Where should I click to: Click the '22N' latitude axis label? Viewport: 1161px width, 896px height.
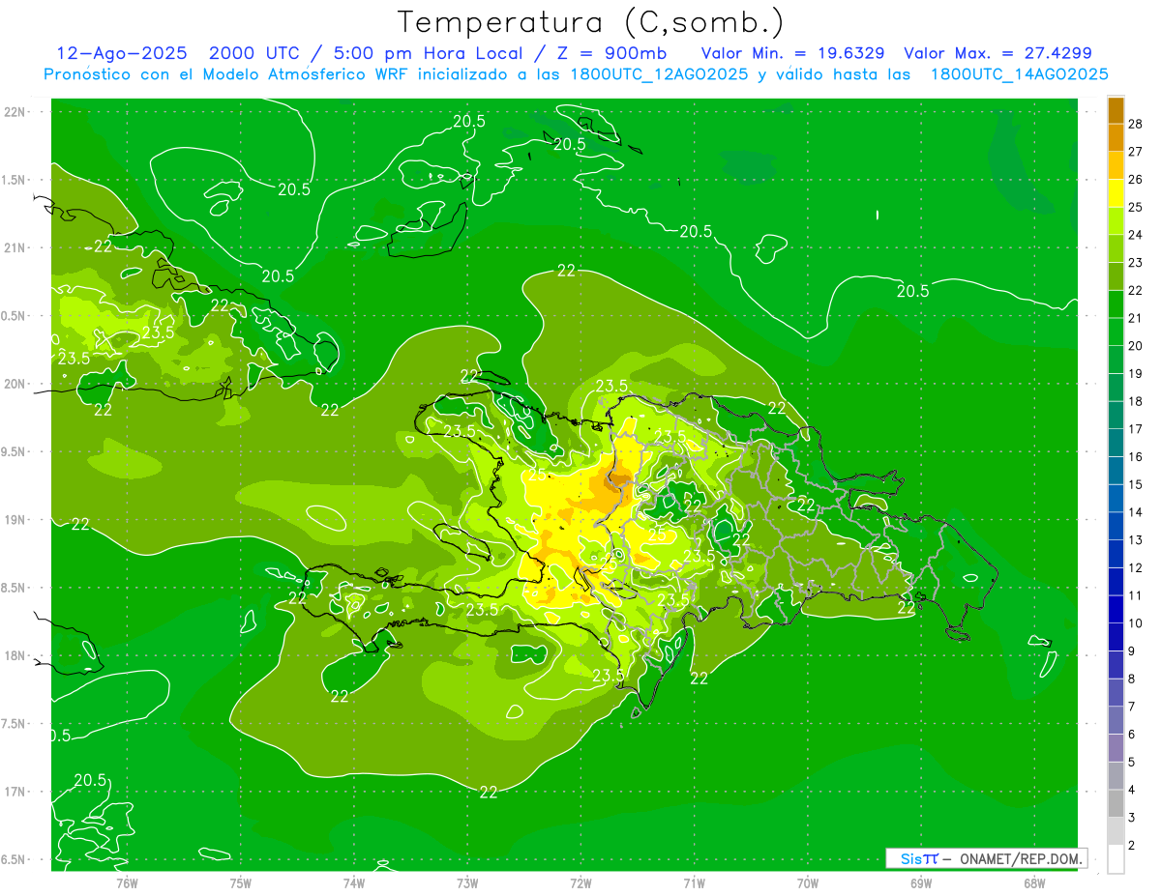pos(15,112)
